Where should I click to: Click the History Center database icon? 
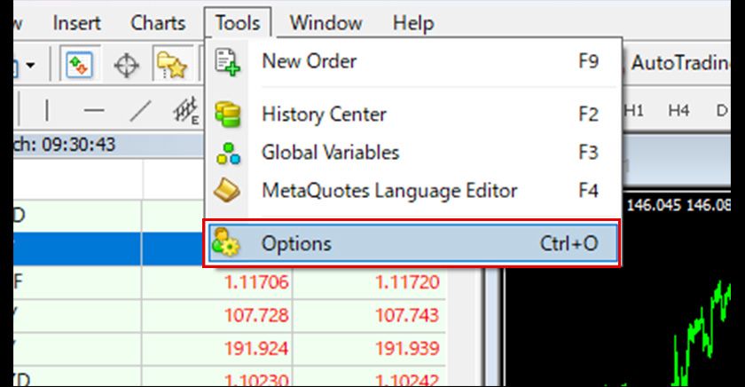pos(228,115)
